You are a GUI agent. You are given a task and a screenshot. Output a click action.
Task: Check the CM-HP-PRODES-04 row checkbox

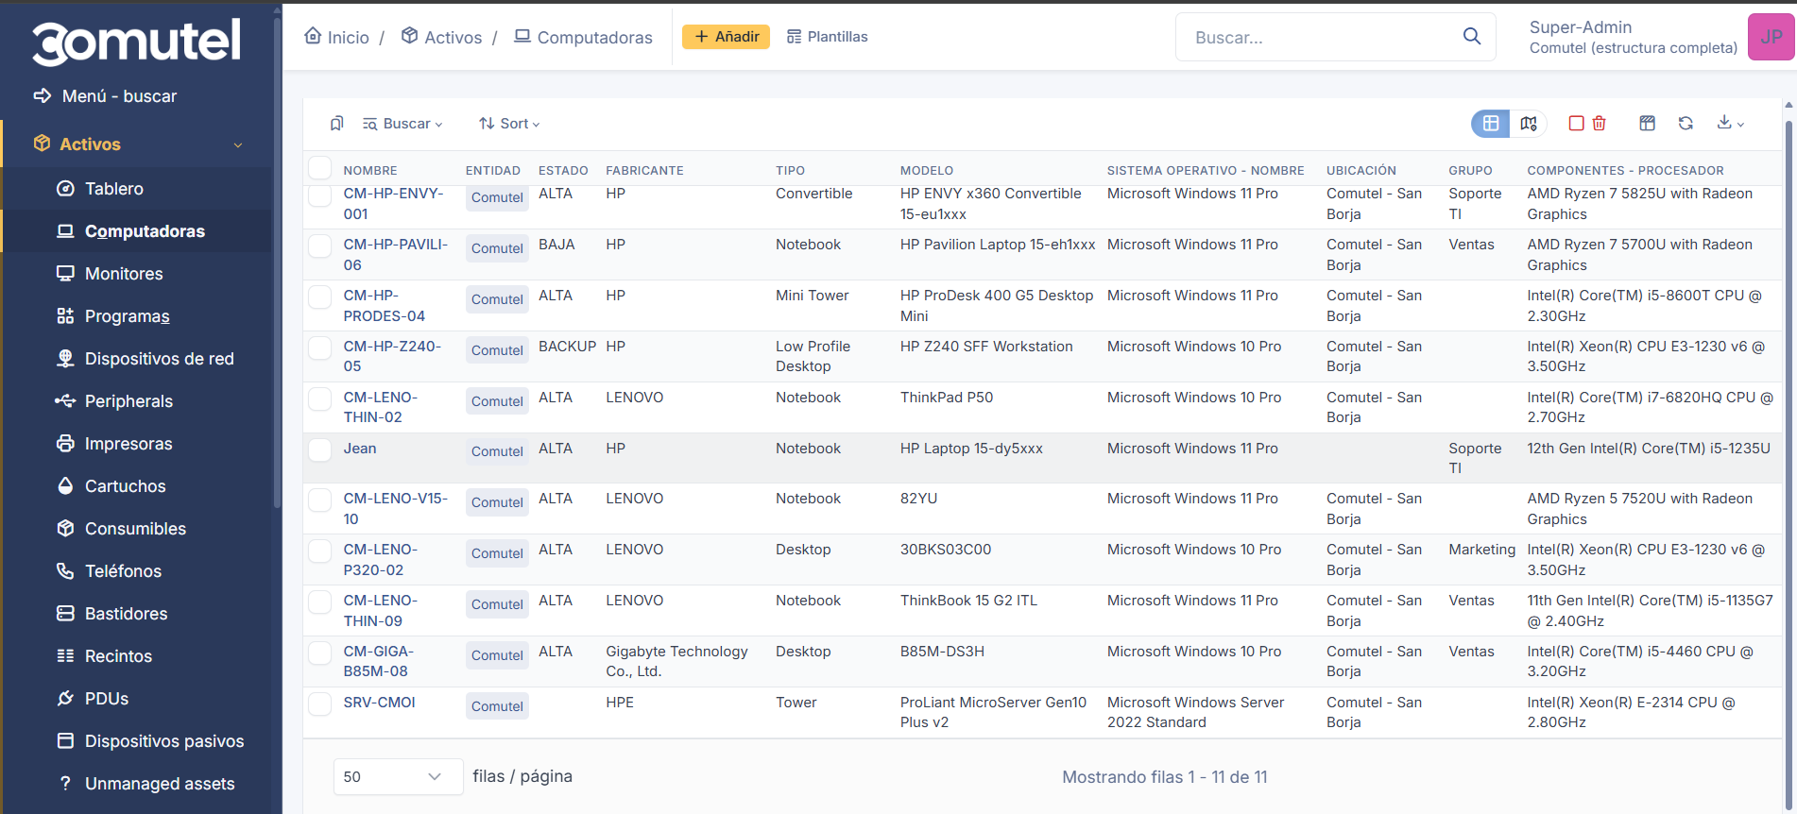pos(320,297)
